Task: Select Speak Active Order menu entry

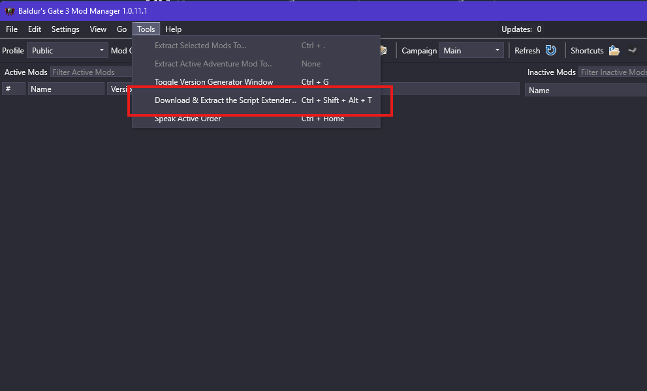Action: tap(256, 119)
